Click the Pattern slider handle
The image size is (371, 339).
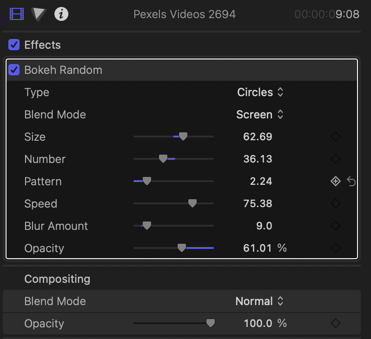pyautogui.click(x=147, y=181)
